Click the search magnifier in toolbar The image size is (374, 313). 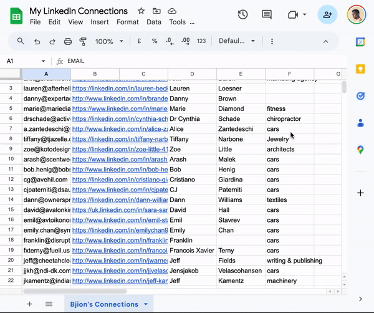click(x=21, y=41)
